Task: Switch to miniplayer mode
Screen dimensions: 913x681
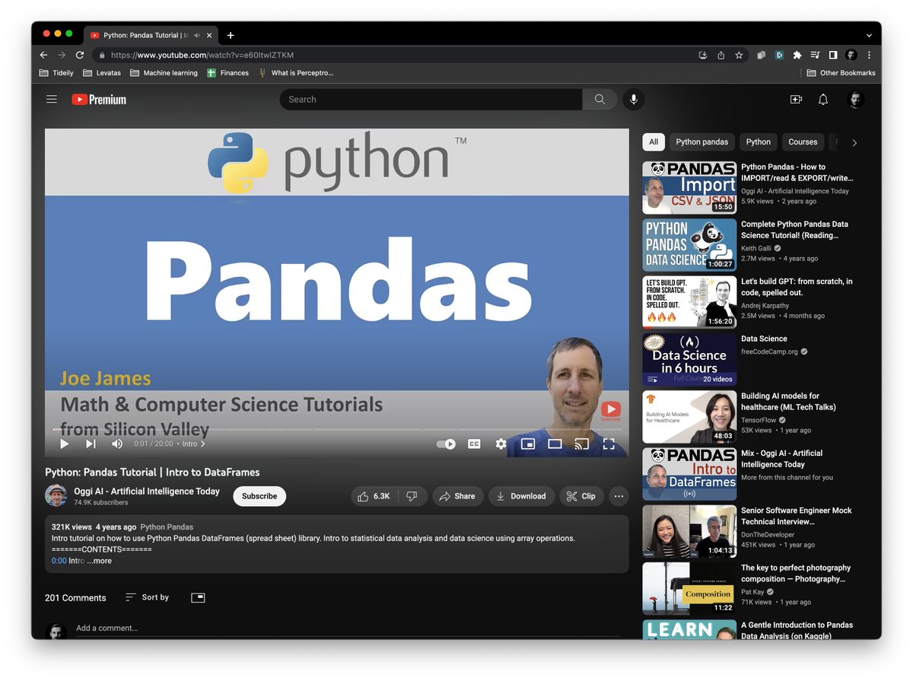Action: pos(527,444)
